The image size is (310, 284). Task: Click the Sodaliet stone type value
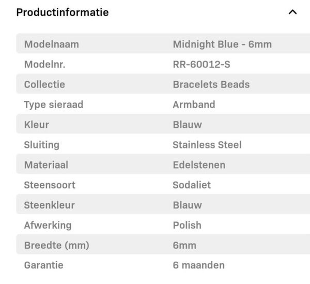(x=192, y=185)
